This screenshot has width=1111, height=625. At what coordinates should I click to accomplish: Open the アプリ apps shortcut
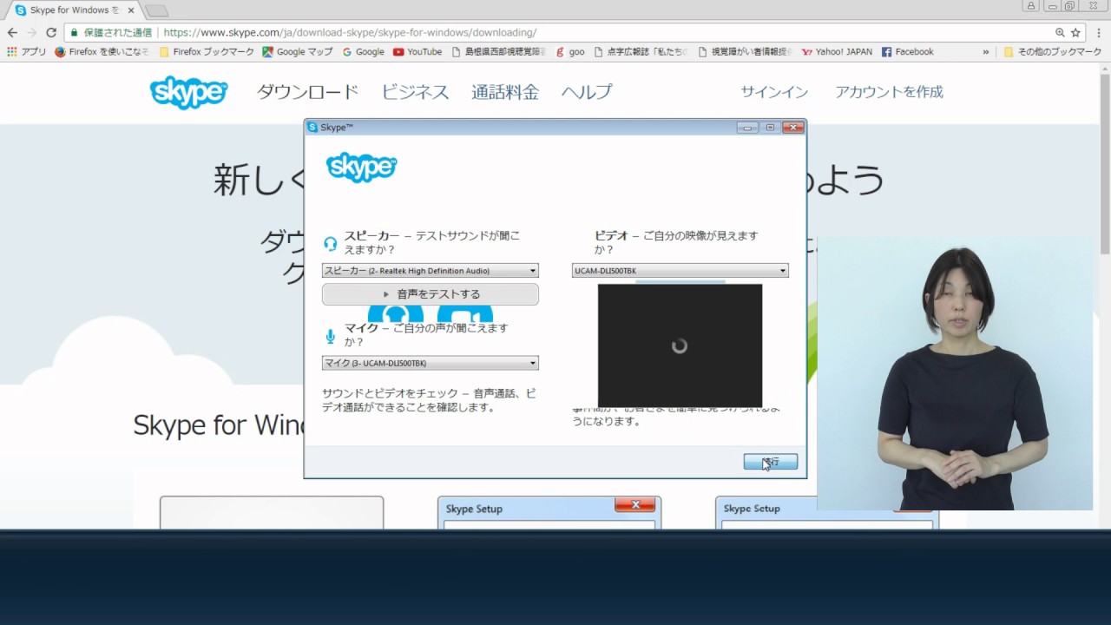[26, 52]
